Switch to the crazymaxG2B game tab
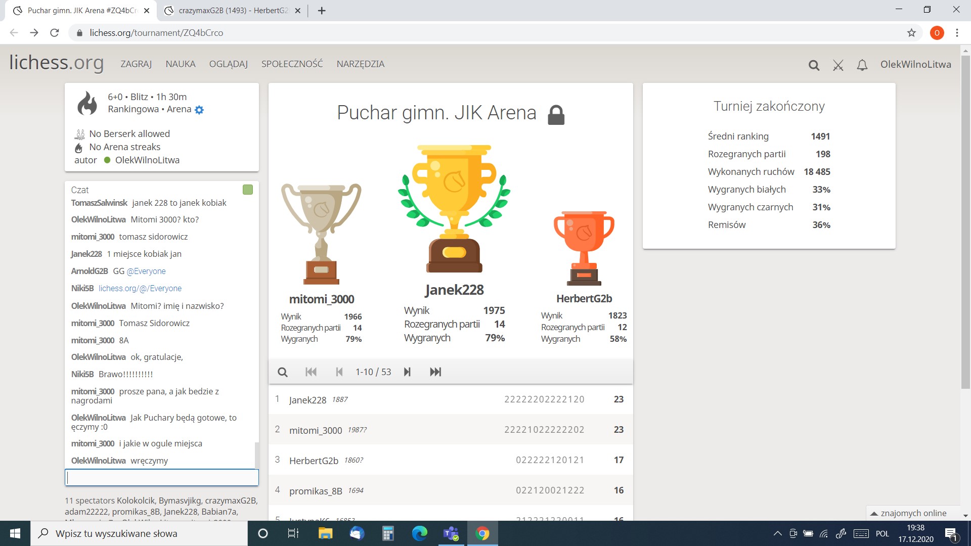Image resolution: width=971 pixels, height=546 pixels. click(233, 11)
